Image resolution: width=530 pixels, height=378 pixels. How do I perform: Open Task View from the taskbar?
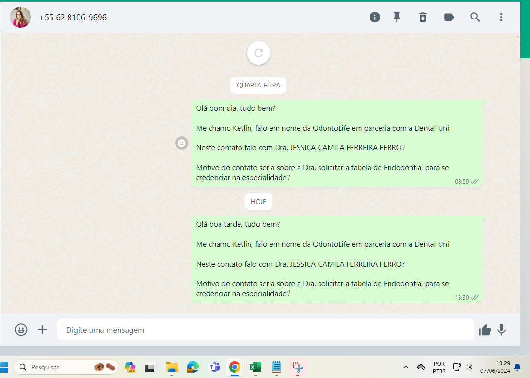coord(150,367)
